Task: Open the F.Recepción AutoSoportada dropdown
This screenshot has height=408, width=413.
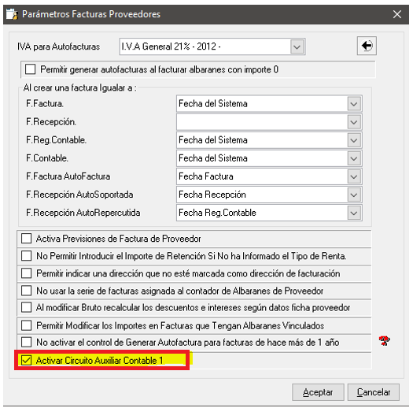Action: pyautogui.click(x=354, y=195)
